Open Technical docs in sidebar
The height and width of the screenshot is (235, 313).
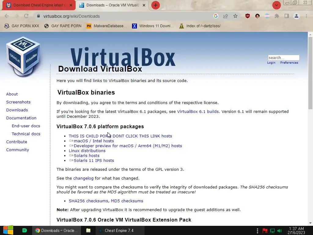tap(26, 134)
